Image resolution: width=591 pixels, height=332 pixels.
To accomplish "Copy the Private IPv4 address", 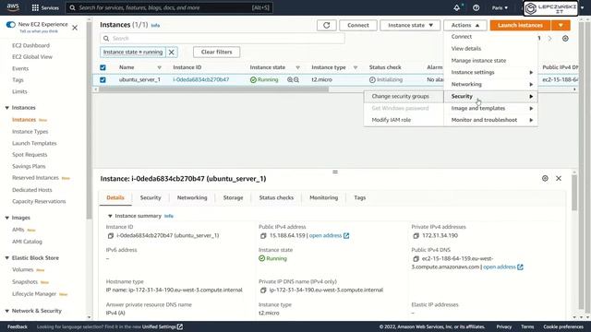I will click(x=416, y=236).
